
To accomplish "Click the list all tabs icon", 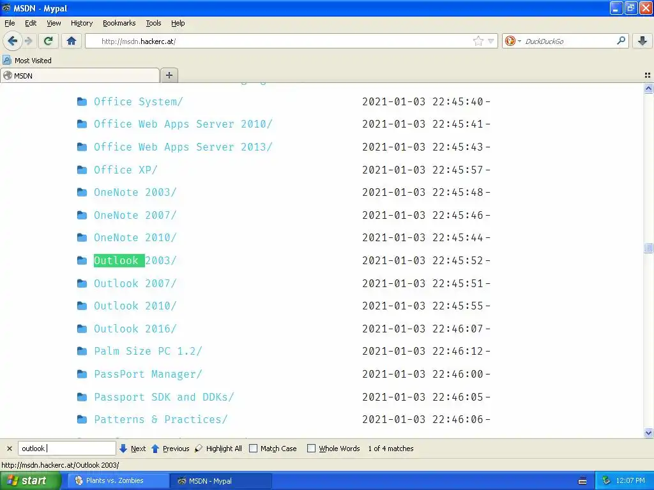I will pyautogui.click(x=648, y=75).
